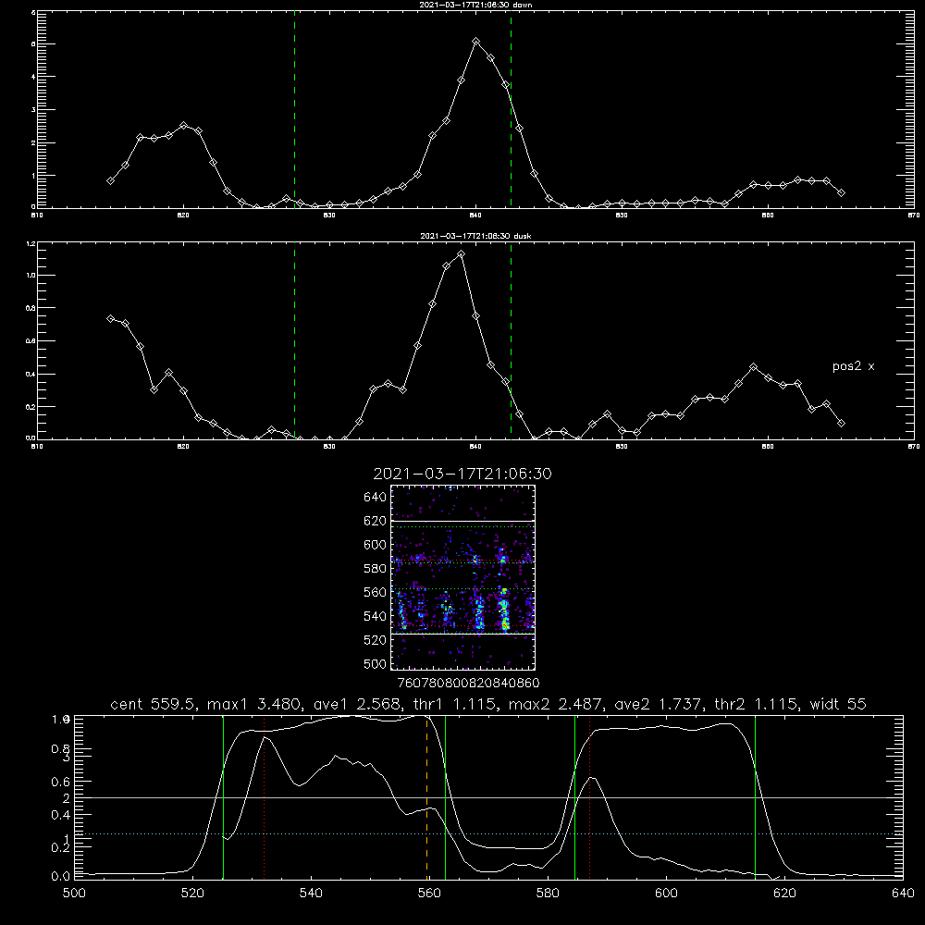Click the dusk plot title text
925x925 pixels.
coord(475,236)
